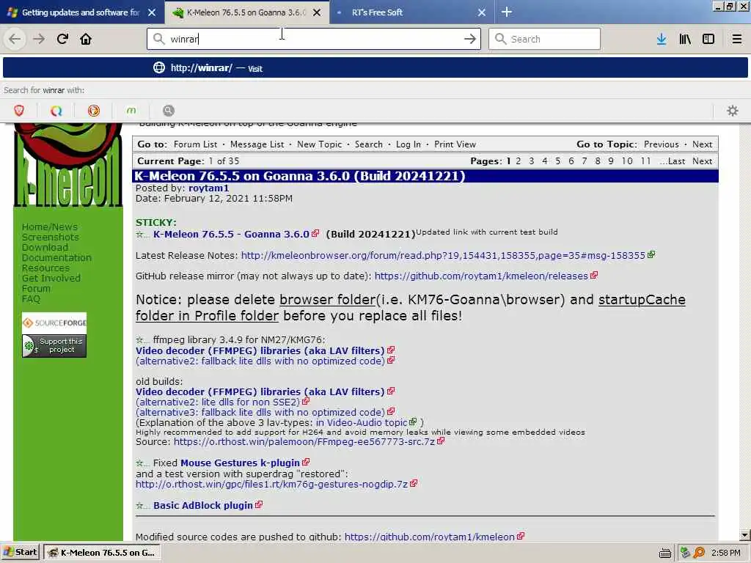Search winrar with Qwant engine icon
This screenshot has width=751, height=563.
point(56,111)
